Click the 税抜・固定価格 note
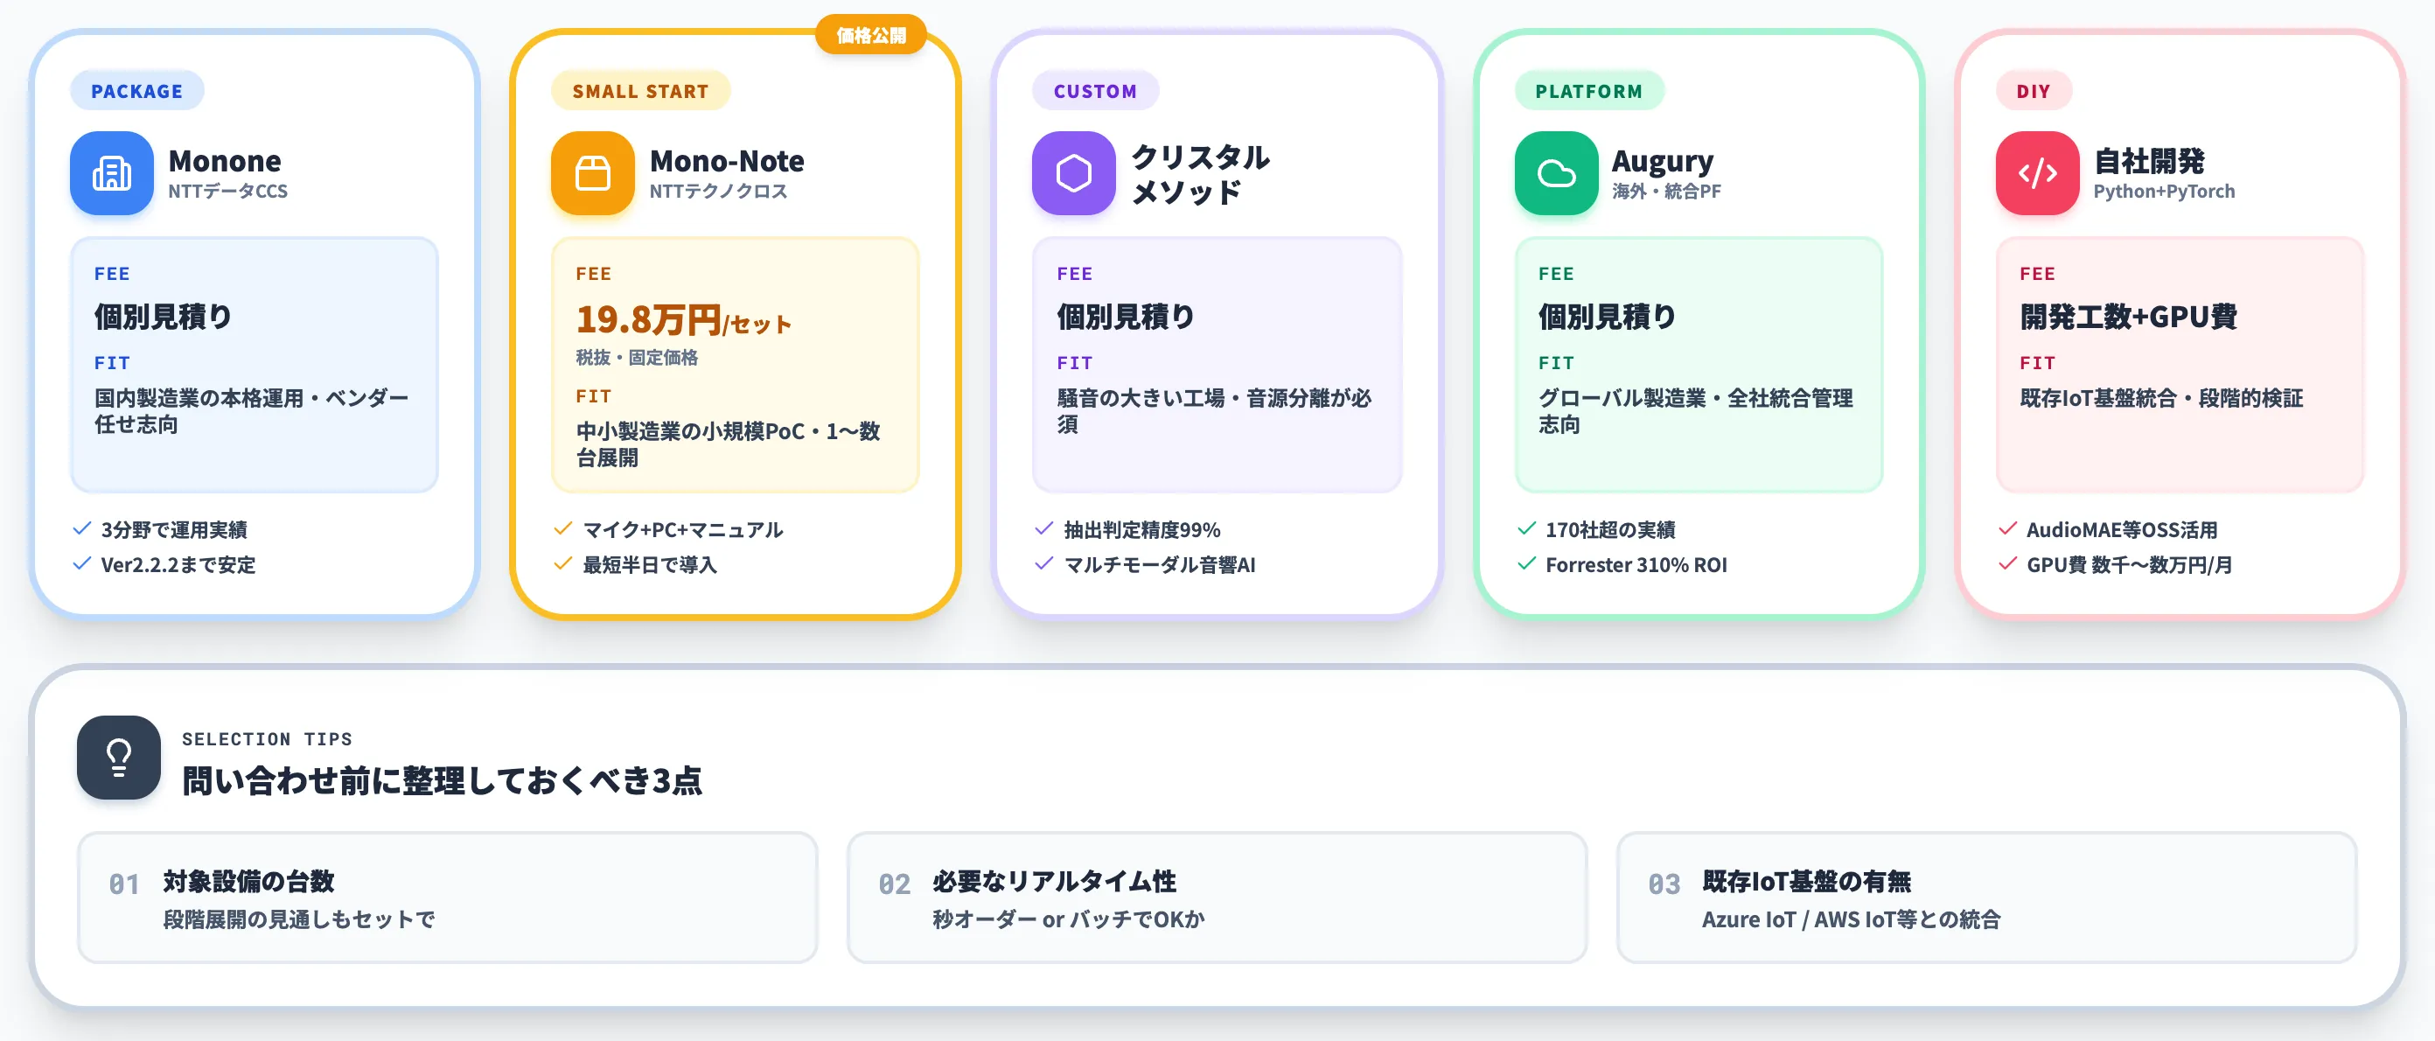2435x1041 pixels. tap(637, 358)
